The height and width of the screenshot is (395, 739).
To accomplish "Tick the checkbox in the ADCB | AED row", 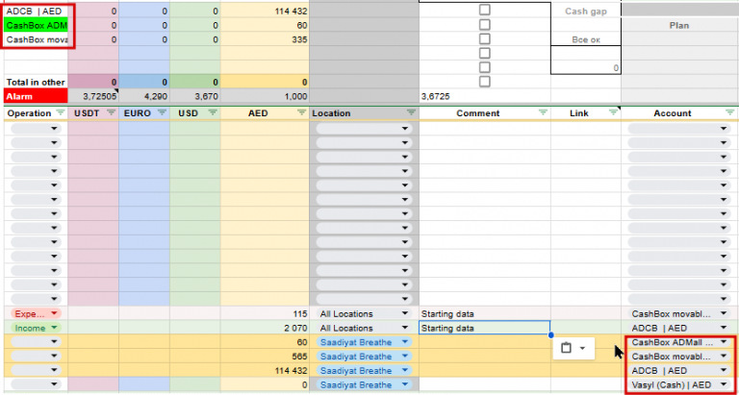I will coord(484,10).
